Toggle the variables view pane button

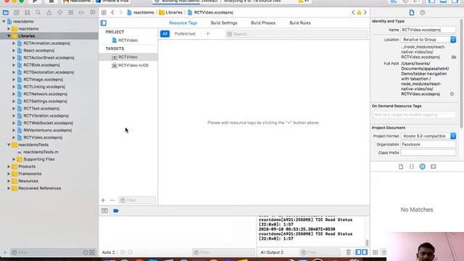click(x=358, y=252)
